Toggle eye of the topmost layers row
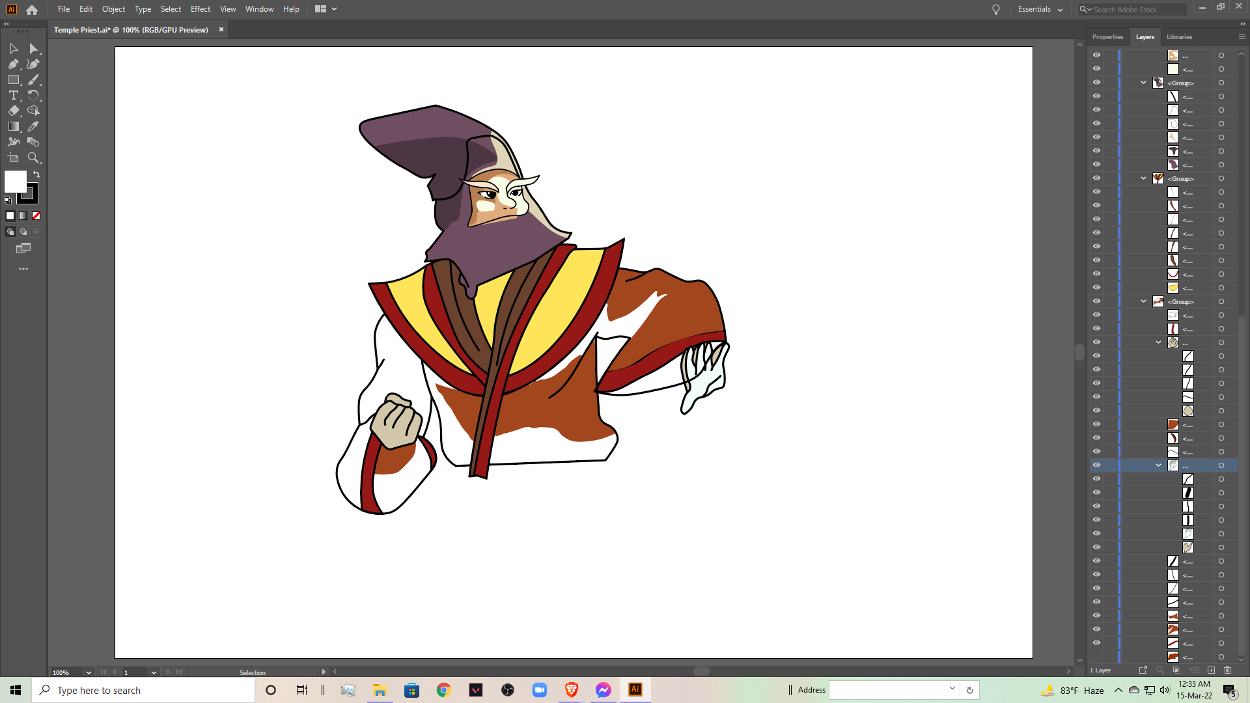 pos(1096,55)
